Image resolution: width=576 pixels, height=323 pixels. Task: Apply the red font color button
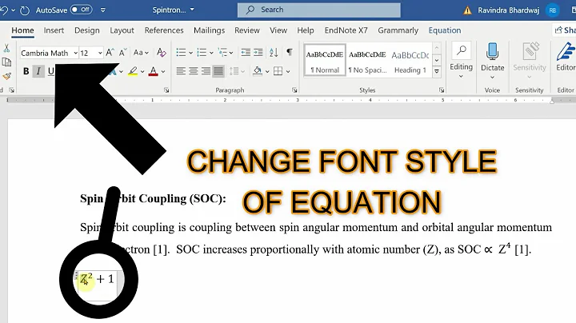pos(153,71)
